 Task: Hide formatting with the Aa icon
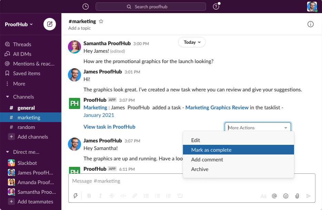coord(263,196)
